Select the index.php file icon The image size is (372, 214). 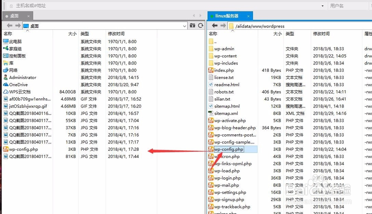coord(211,70)
